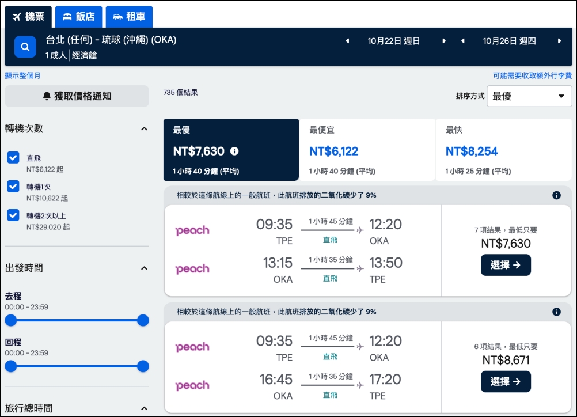The width and height of the screenshot is (577, 417).
Task: Click info icon beside NT$7,630 best price
Action: pos(234,151)
